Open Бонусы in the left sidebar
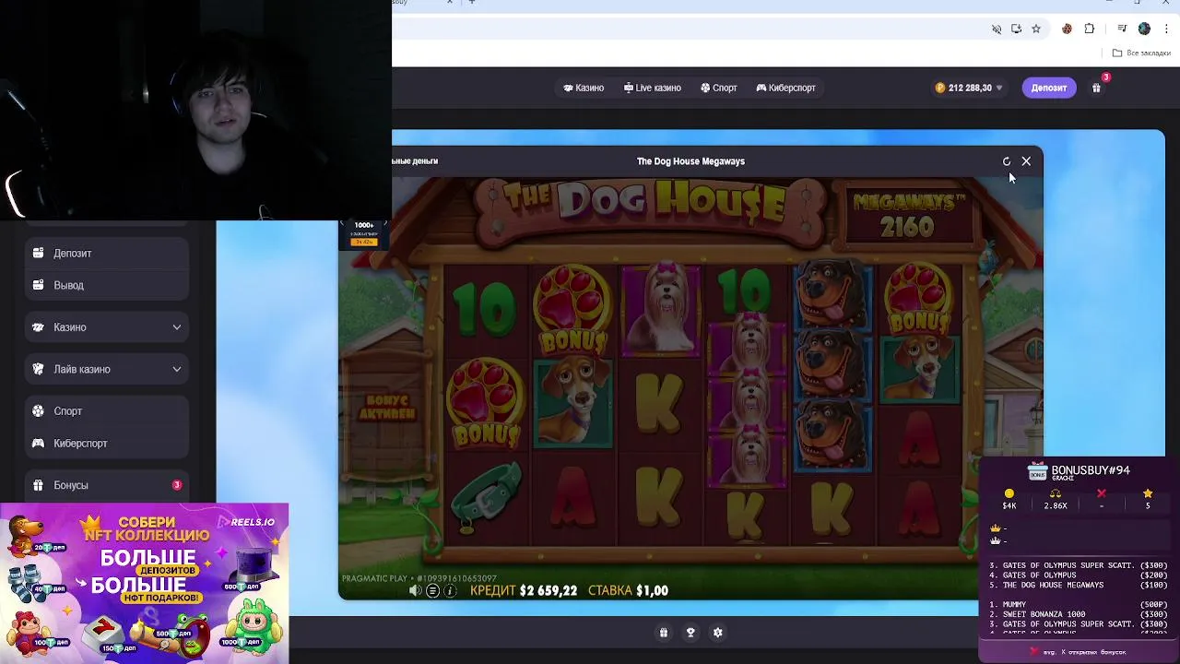 coord(107,485)
